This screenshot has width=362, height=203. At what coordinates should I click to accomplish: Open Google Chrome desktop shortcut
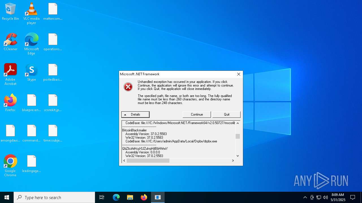click(10, 166)
